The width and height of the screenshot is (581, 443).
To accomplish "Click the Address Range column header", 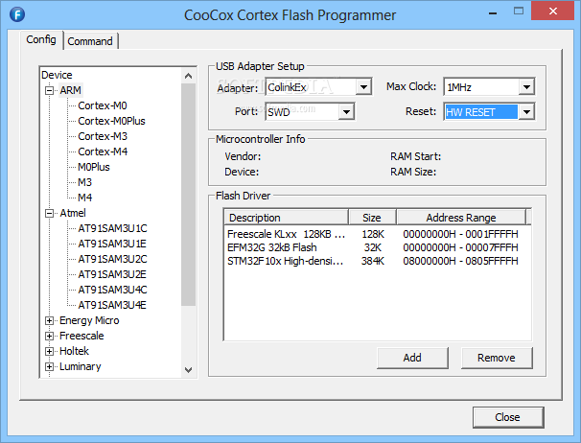I will coord(461,218).
